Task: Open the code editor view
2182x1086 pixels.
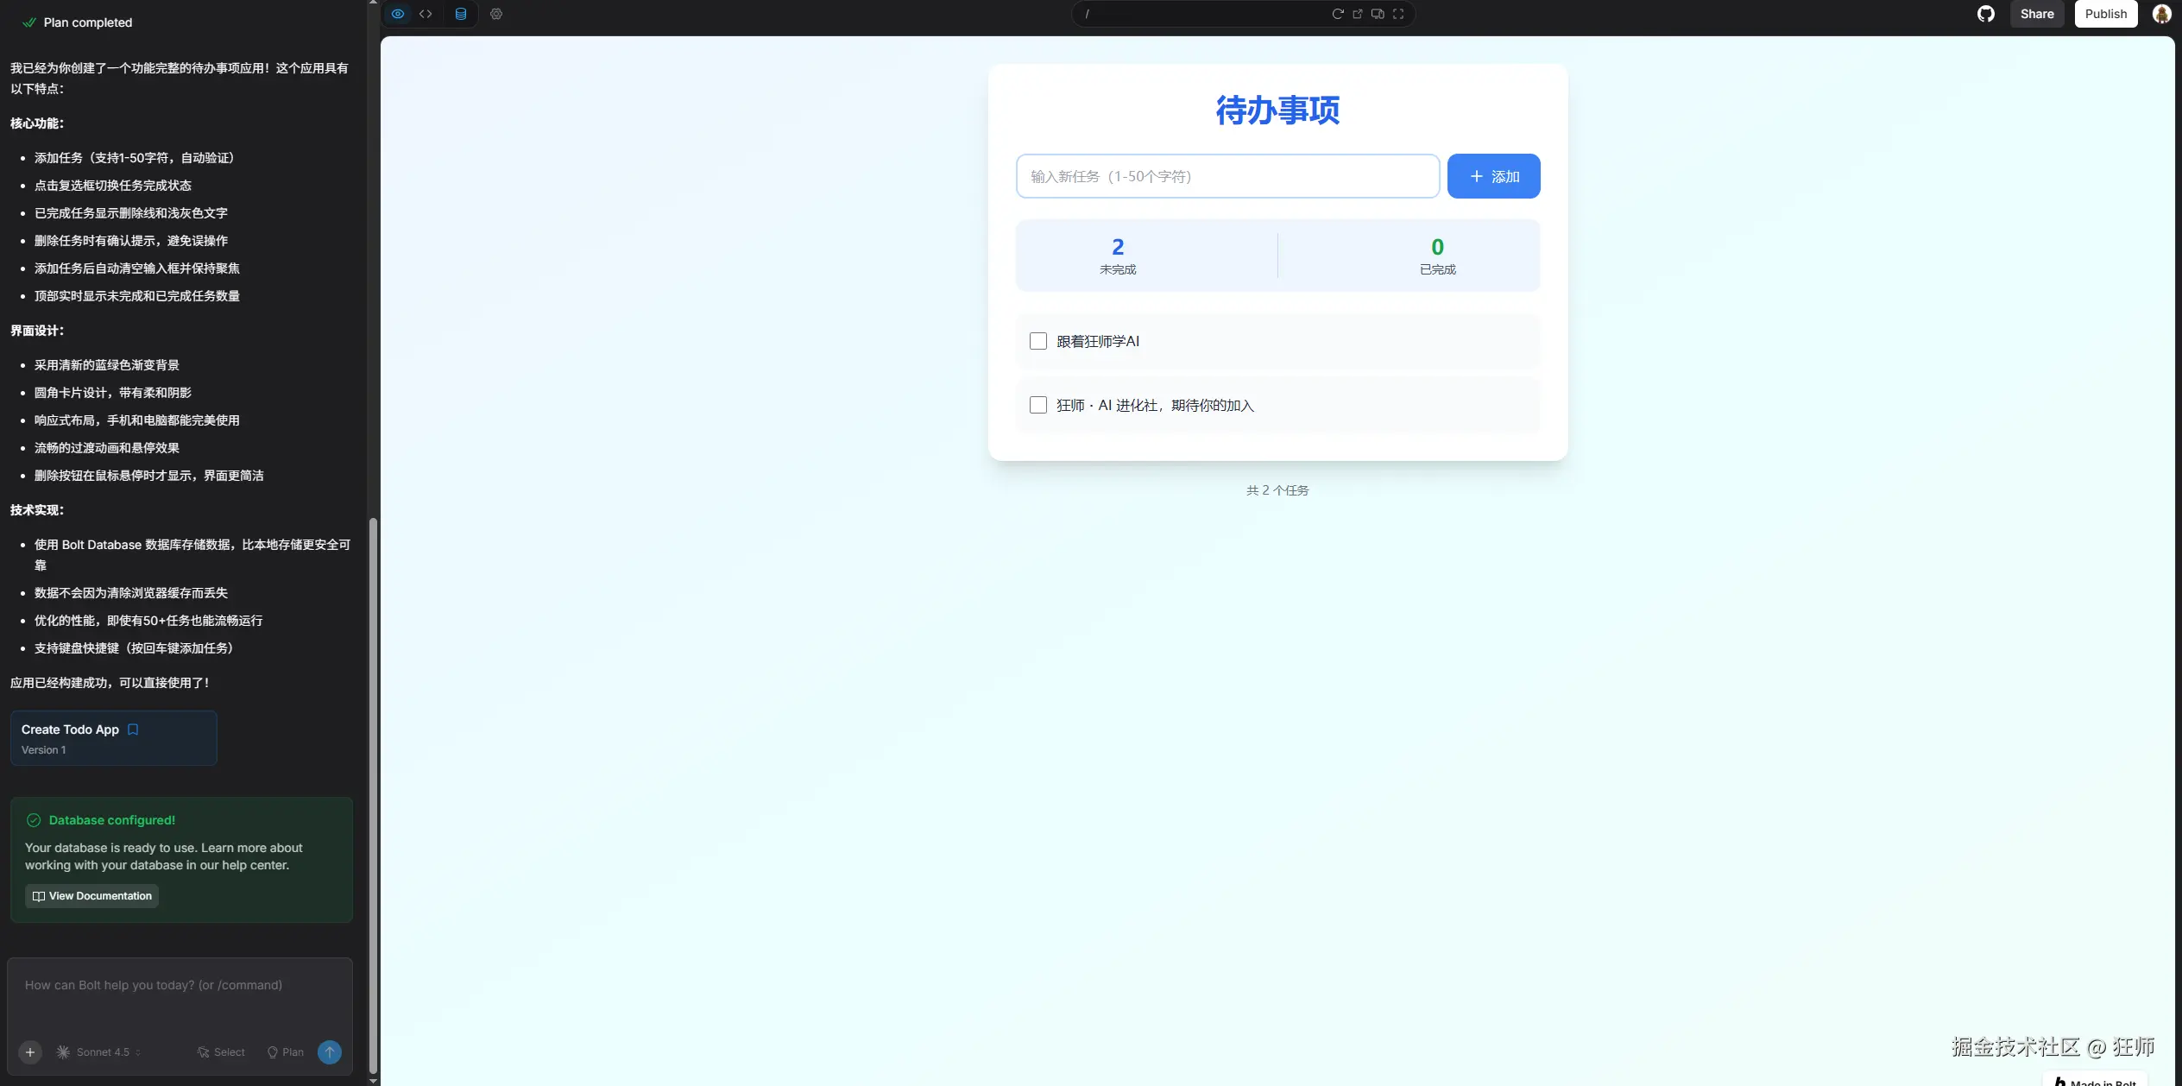Action: click(x=426, y=14)
